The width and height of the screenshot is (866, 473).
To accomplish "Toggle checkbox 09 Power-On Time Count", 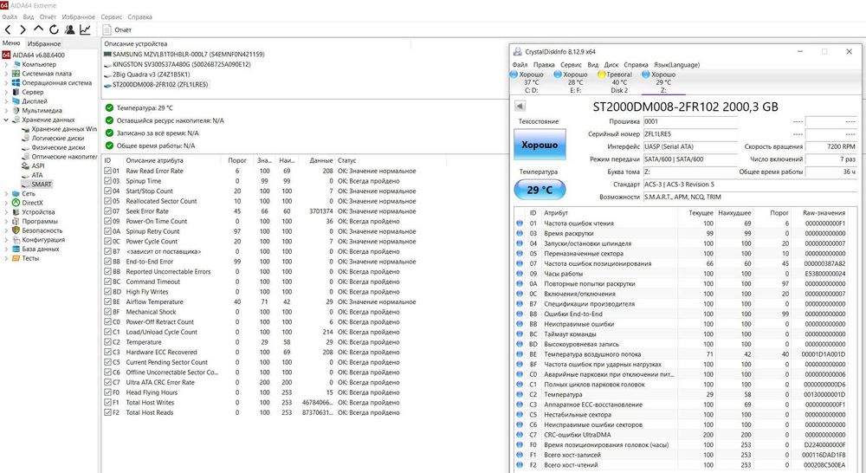I will point(107,221).
